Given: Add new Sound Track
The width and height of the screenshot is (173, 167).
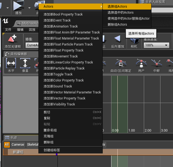Looking at the screenshot, I should pos(71,86).
